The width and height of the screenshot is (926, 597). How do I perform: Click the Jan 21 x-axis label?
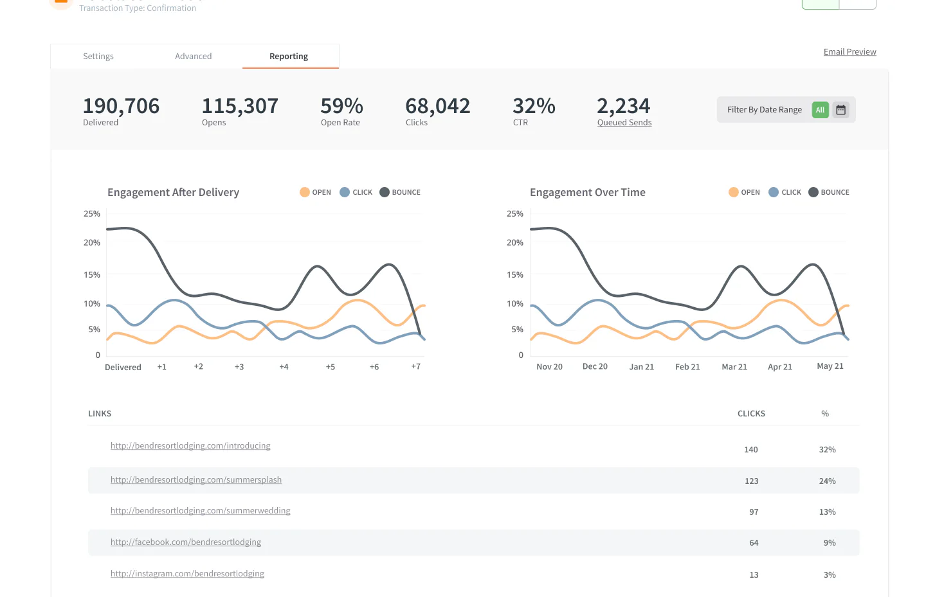click(642, 367)
